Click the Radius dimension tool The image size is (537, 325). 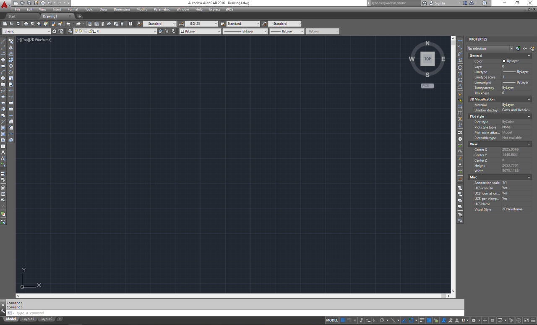point(460,67)
